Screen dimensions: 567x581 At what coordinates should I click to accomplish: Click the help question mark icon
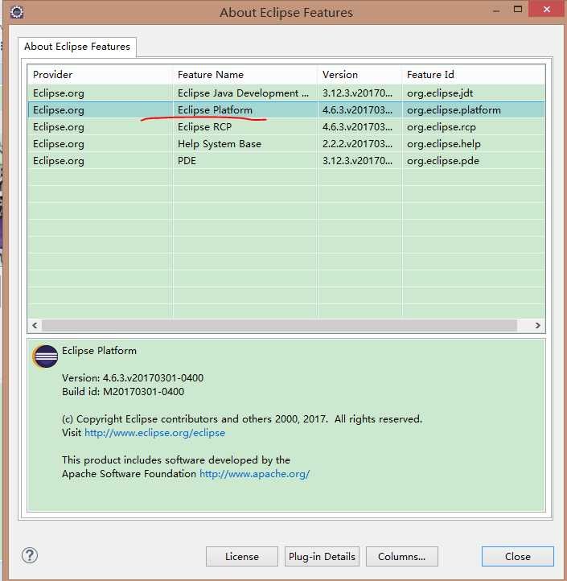30,555
